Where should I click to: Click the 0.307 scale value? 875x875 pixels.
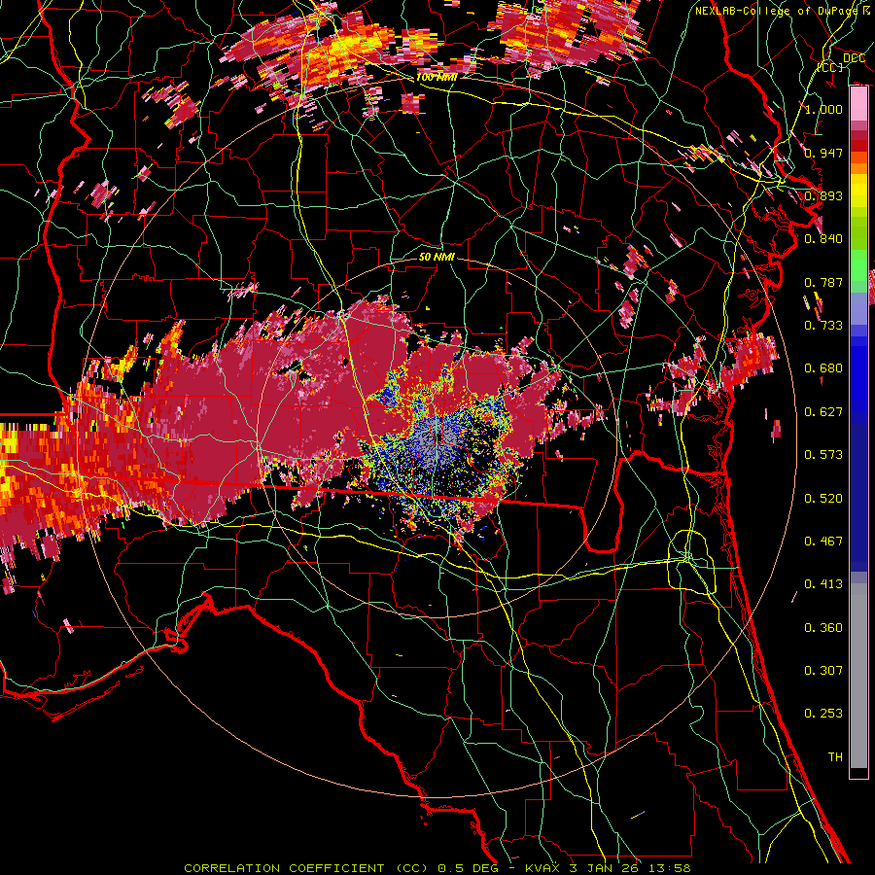tap(823, 671)
